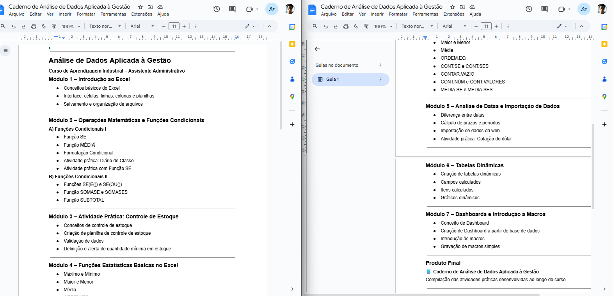Click document title in right window
613x296 pixels.
[382, 7]
